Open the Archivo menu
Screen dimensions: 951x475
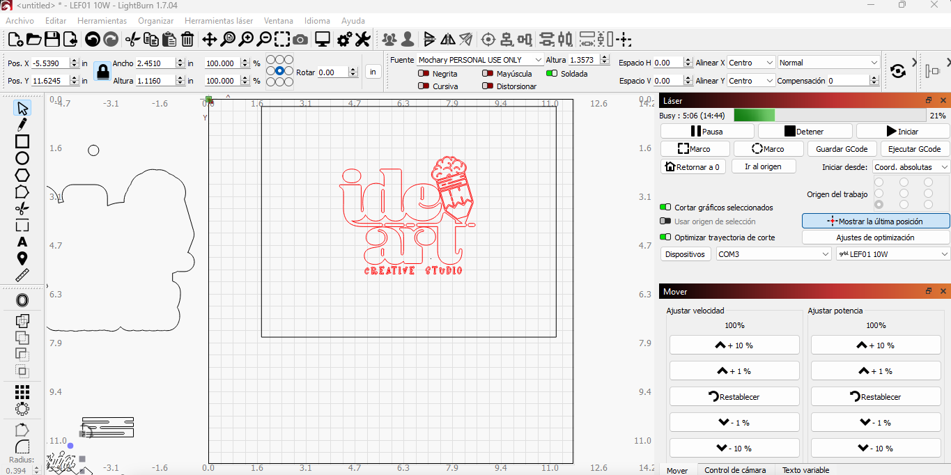click(20, 21)
